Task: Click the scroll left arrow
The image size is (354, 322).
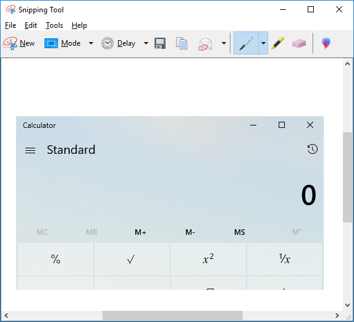Action: [x=6, y=315]
